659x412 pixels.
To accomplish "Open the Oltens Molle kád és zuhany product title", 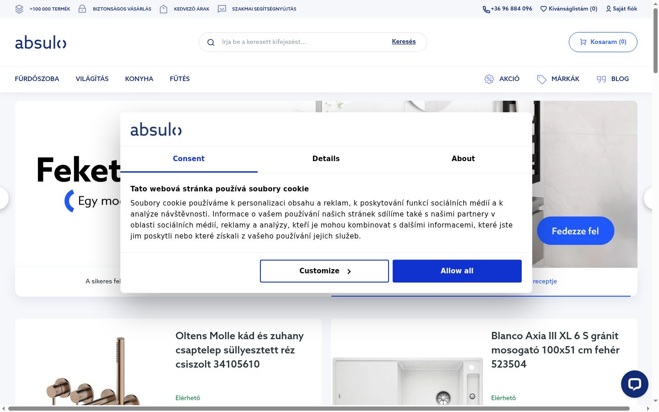I will pos(240,350).
